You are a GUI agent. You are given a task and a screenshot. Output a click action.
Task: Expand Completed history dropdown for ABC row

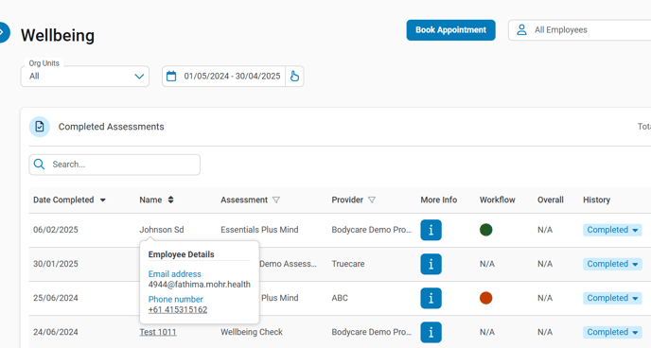coord(612,298)
